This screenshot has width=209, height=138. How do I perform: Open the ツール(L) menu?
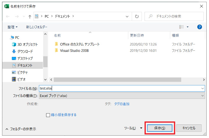[x=133, y=128]
